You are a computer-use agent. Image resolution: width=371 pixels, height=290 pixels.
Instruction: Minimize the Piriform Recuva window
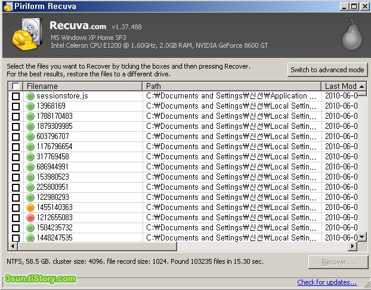344,7
